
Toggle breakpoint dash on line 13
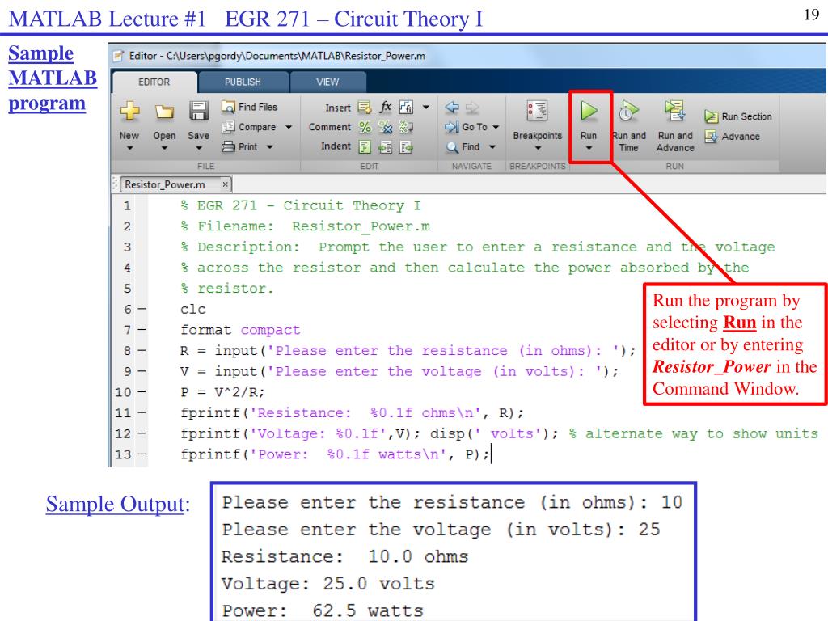click(x=142, y=454)
